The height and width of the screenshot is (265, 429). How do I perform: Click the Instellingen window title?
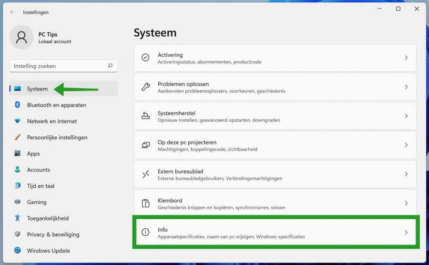(x=36, y=12)
